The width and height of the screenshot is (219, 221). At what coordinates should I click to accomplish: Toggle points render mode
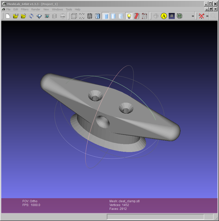pyautogui.click(x=82, y=16)
